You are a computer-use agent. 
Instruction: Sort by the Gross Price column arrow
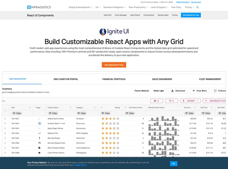tap(195, 108)
